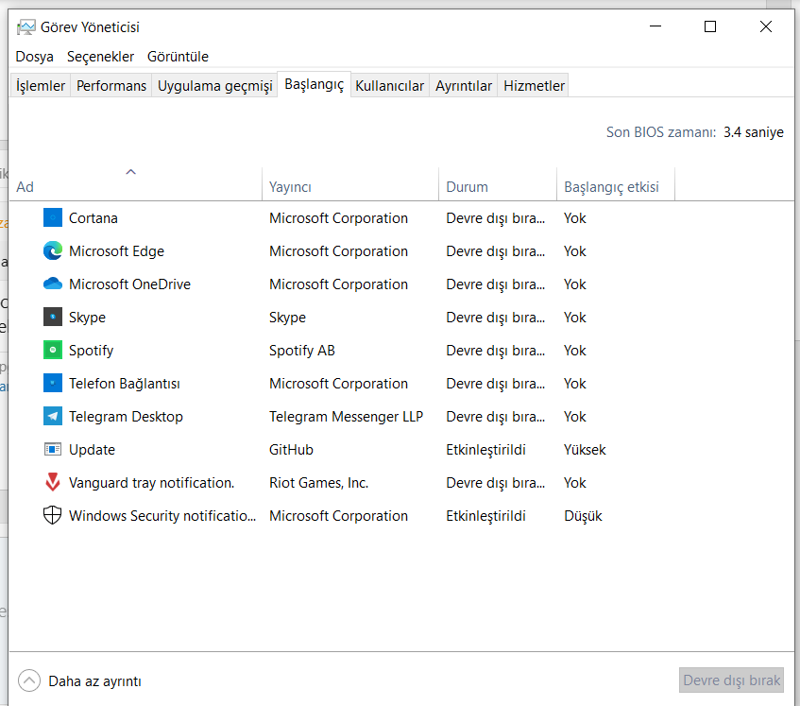Screen dimensions: 800x706
Task: Sort by the Yayıncı column header
Action: pyautogui.click(x=350, y=184)
